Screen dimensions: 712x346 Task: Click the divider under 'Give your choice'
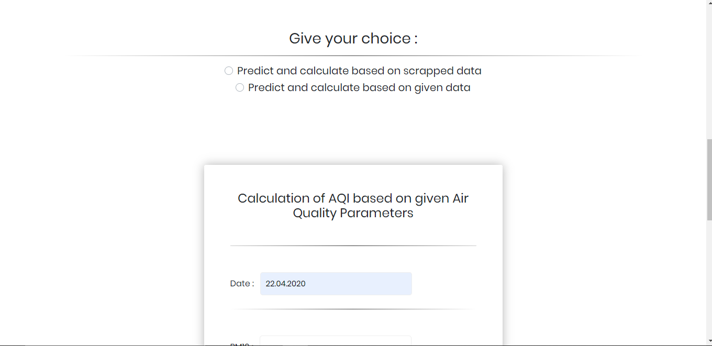tap(353, 55)
